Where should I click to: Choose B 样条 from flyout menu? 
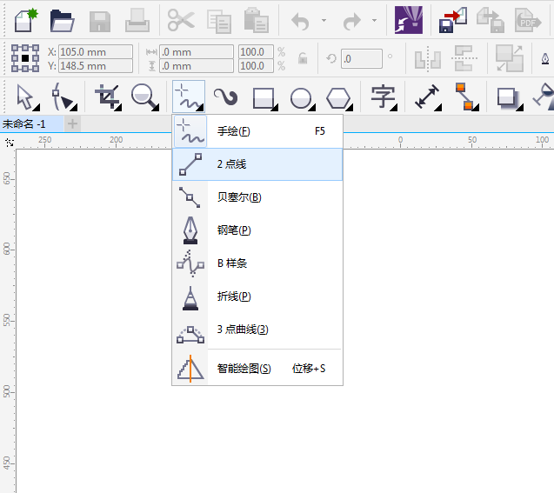[257, 263]
